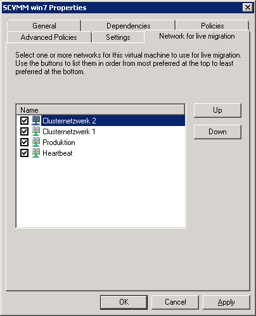This screenshot has height=316, width=256.
Task: Click the Clusternetzwerk 1 network icon
Action: click(36, 132)
